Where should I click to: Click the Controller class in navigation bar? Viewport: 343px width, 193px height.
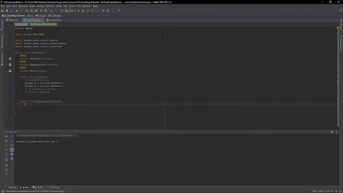[x=55, y=16]
